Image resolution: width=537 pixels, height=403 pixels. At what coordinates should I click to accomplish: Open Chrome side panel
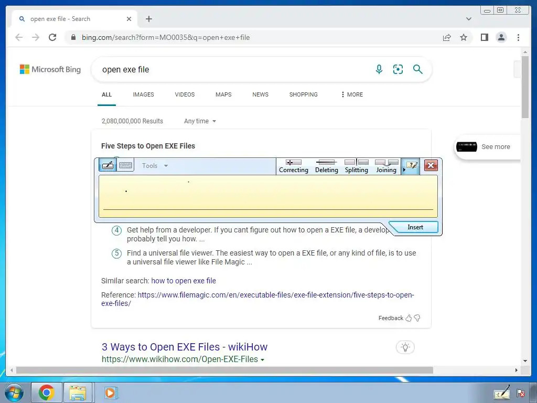click(x=484, y=37)
